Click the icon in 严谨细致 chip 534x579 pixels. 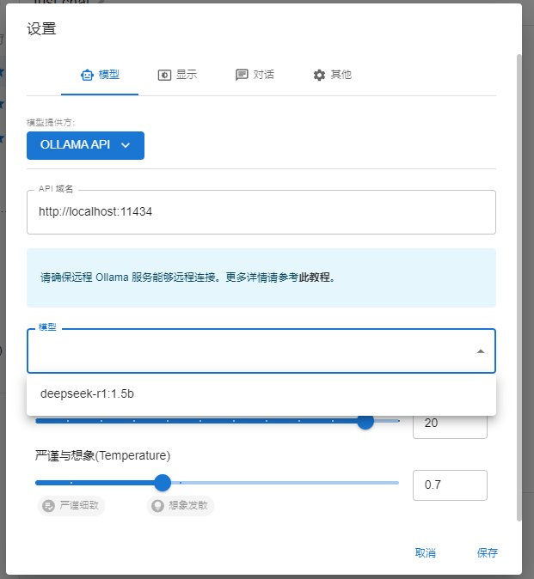(48, 505)
